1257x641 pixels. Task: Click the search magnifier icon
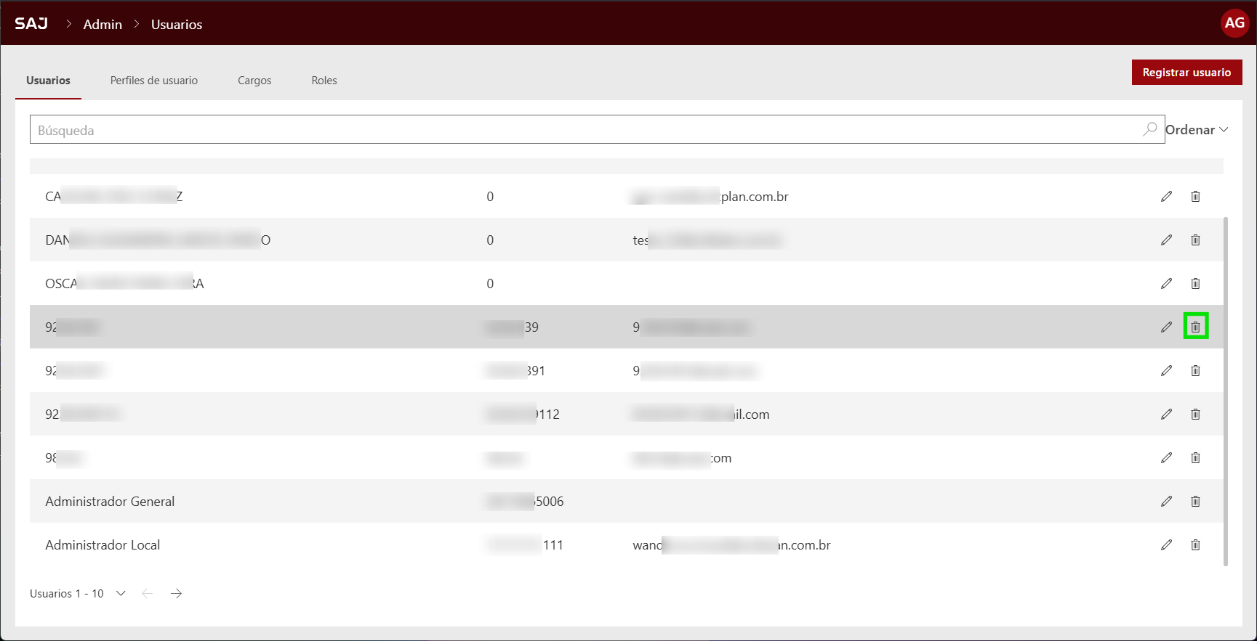point(1149,129)
